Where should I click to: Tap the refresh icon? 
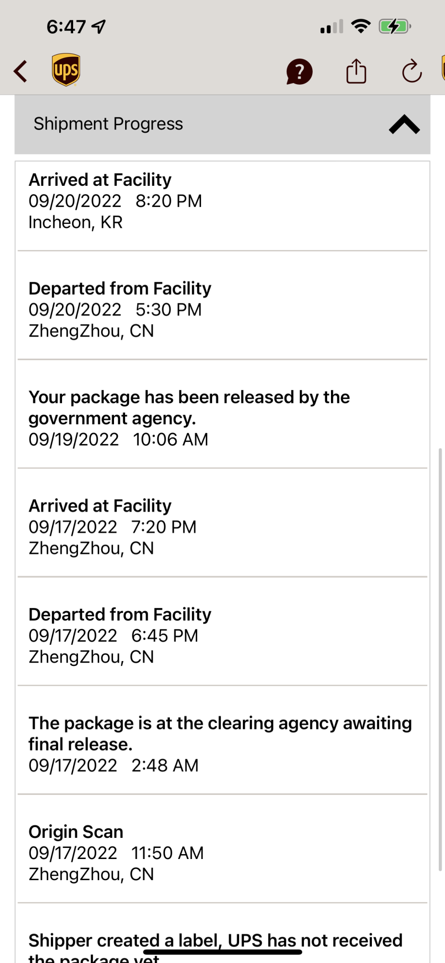(412, 71)
